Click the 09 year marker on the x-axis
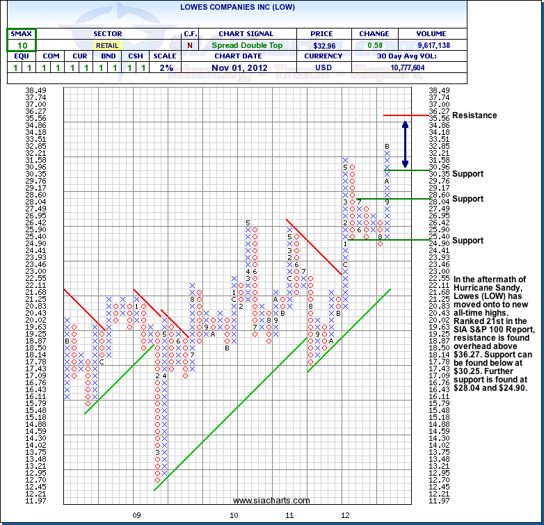Screen dimensions: 544x525 [x=137, y=515]
